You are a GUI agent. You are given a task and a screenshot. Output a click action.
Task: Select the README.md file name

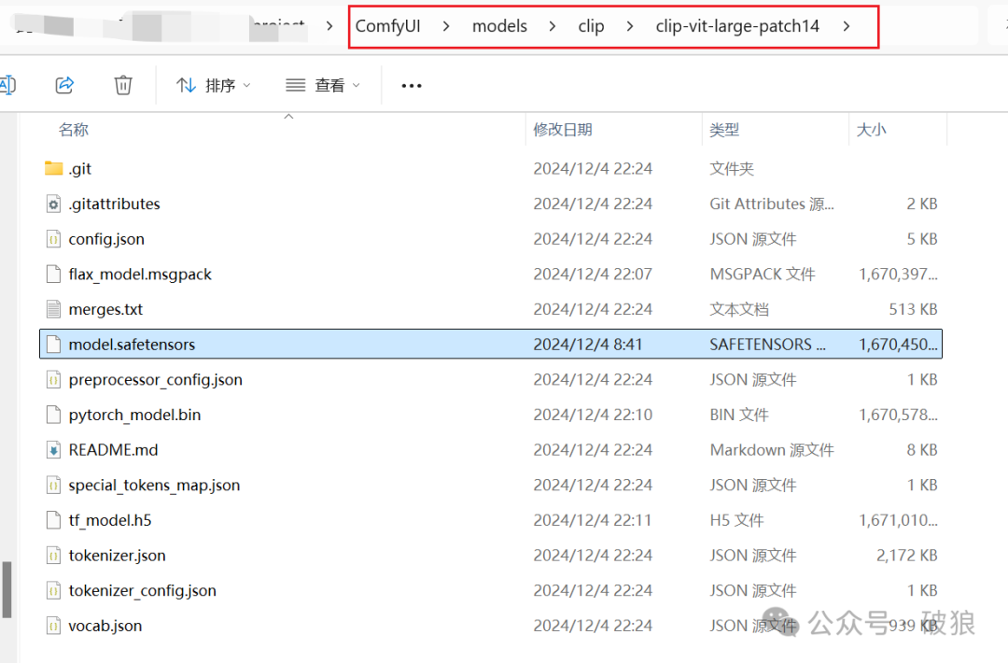113,450
